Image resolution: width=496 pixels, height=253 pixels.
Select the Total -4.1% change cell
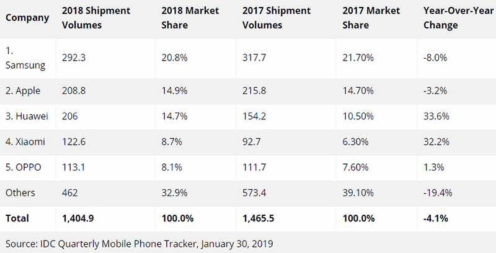436,218
